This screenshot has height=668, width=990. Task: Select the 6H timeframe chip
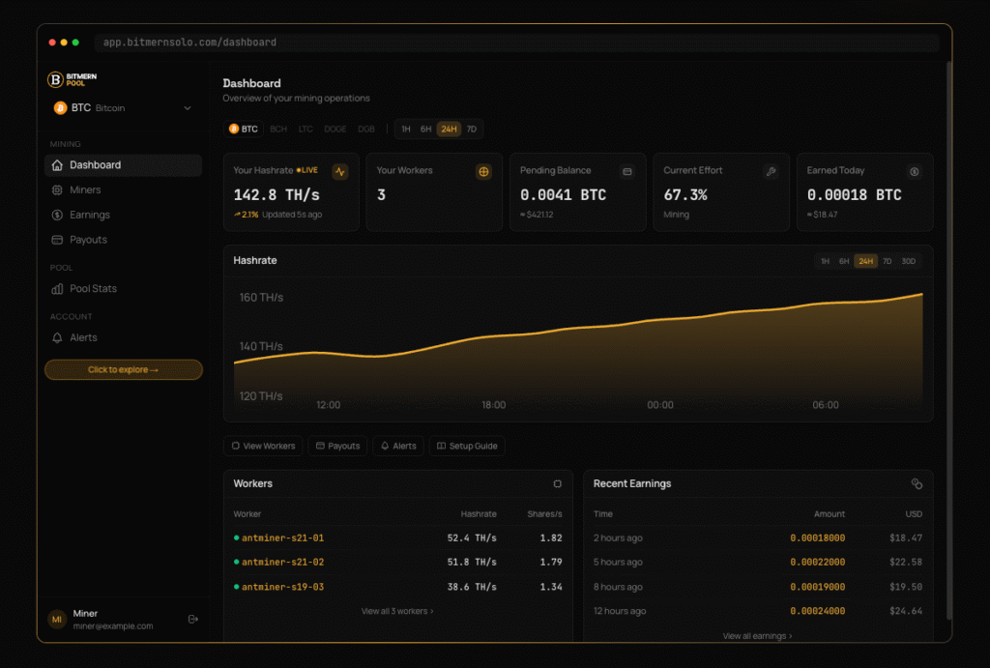point(423,129)
